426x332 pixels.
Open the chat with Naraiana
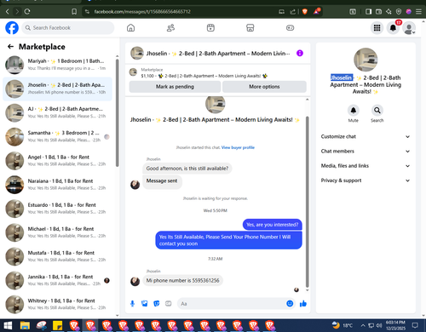click(57, 185)
